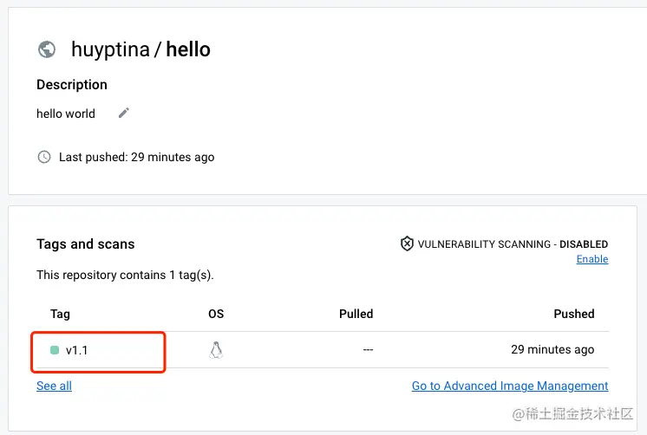Click the public globe icon beside repository name
Viewport: 647px width, 435px height.
point(47,49)
